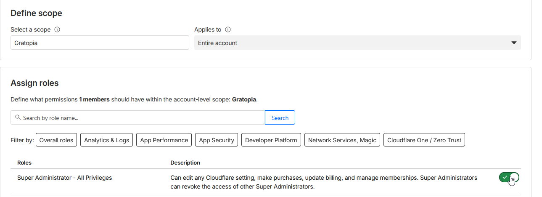Click the Roles column header

(24, 162)
